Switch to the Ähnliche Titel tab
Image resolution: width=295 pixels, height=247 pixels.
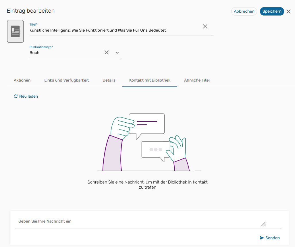tap(197, 80)
